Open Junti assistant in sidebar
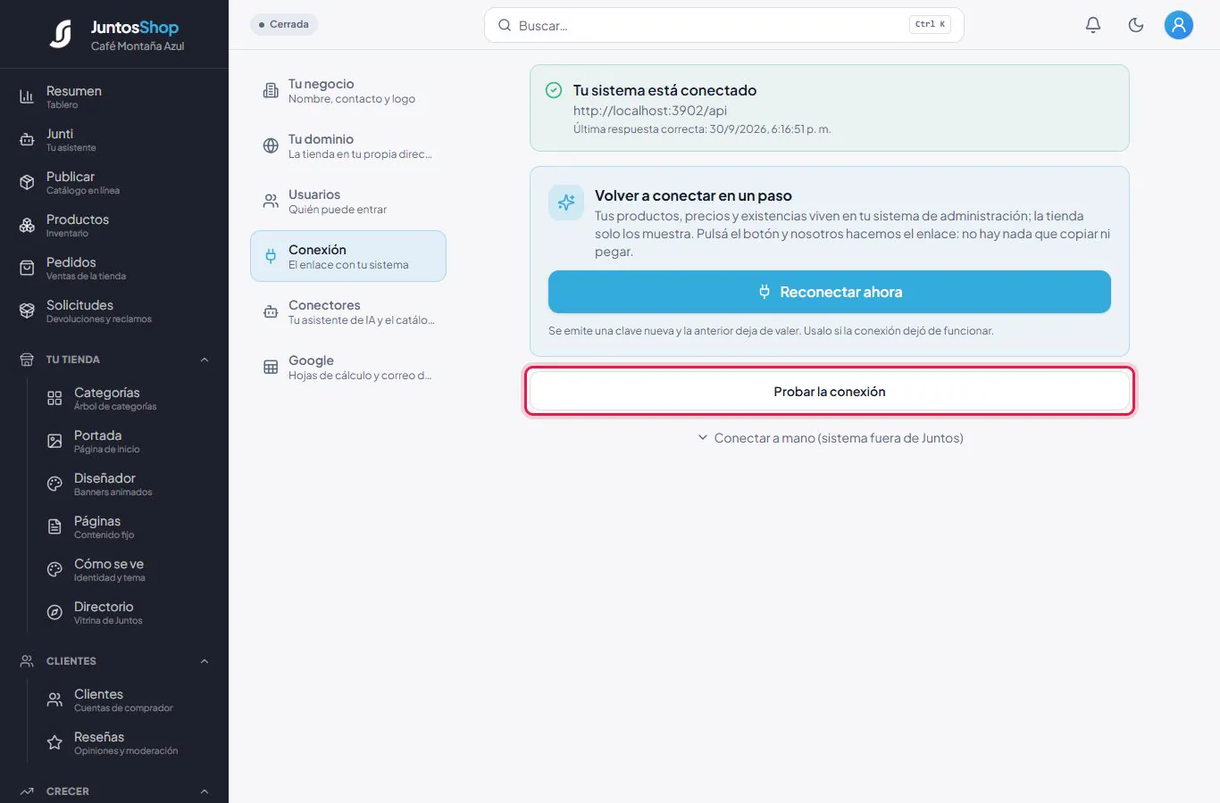The image size is (1220, 803). point(114,139)
